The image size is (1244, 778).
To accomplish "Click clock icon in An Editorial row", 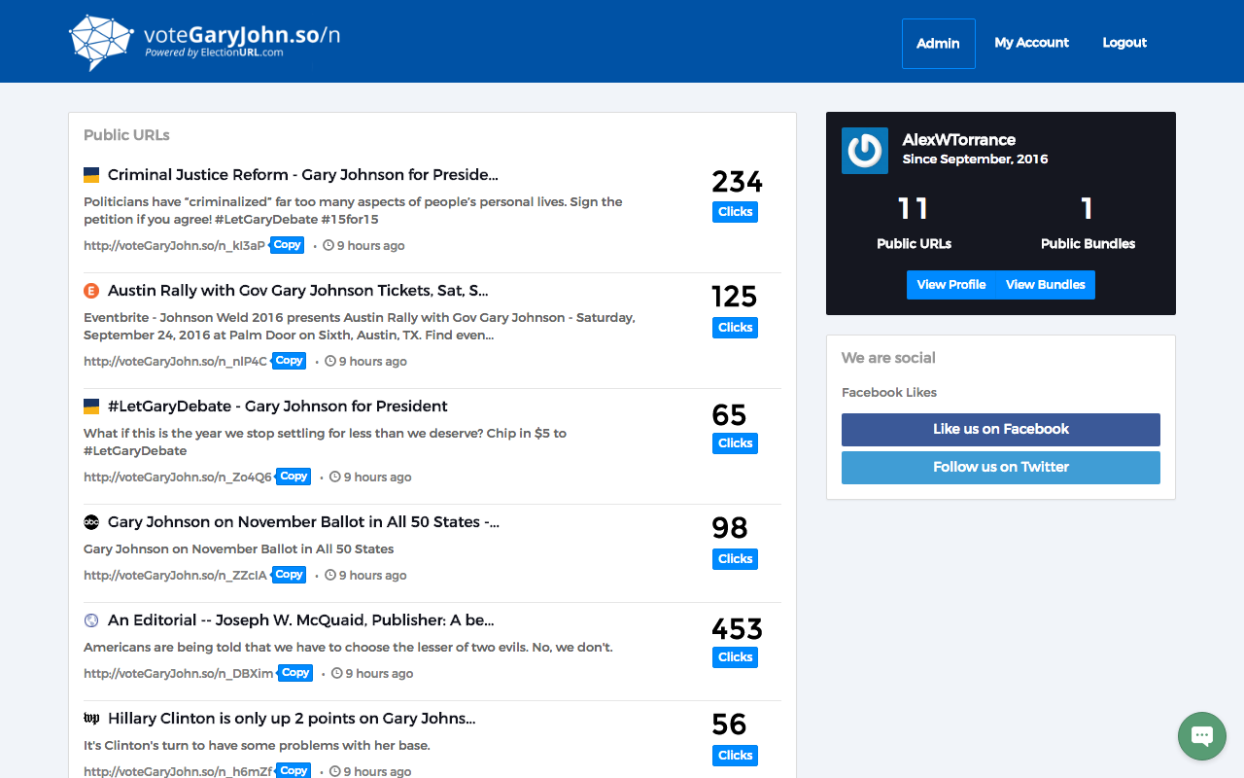I will [337, 673].
